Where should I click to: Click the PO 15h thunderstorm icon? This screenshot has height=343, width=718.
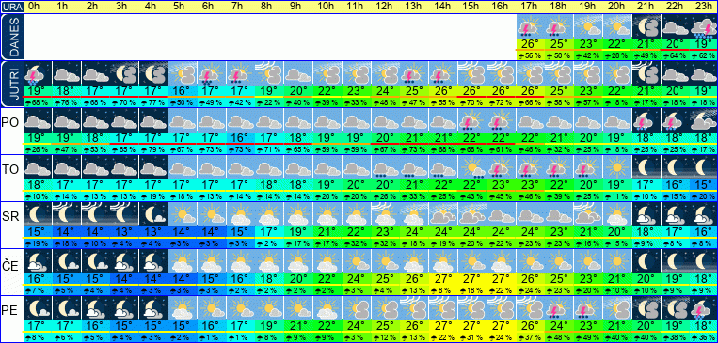[x=471, y=120]
